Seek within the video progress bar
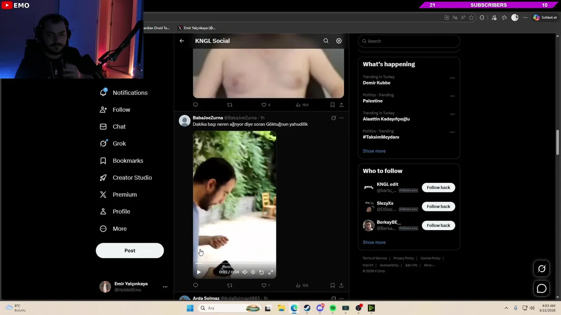This screenshot has width=561, height=315. tap(234, 264)
